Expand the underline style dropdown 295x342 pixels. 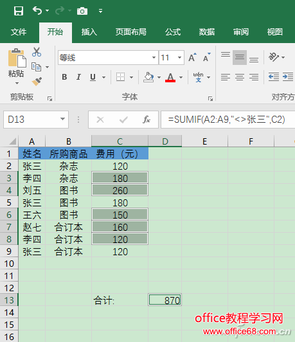coord(104,77)
